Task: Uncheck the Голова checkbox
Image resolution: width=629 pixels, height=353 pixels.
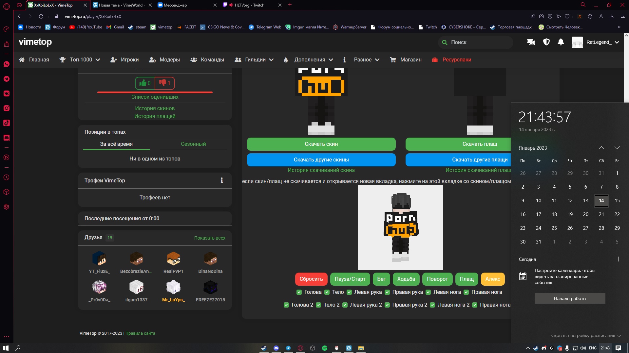Action: 299,292
